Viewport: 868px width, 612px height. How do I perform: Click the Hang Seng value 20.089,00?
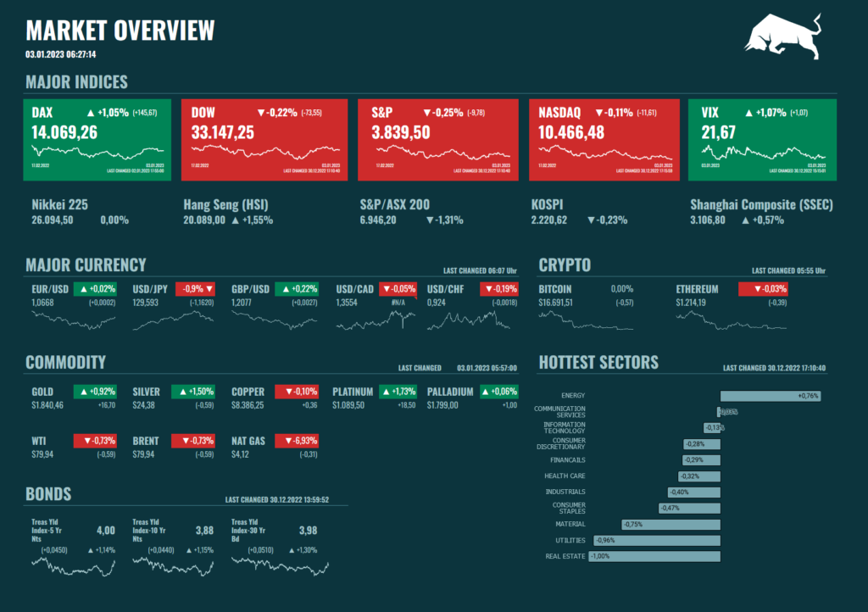click(x=204, y=220)
